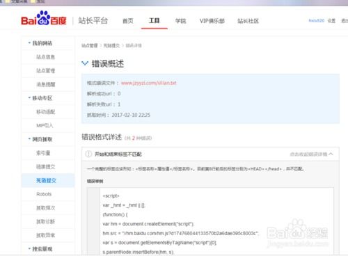Screen dimensions: 348x256
Task: Open the silian.txt error file link
Action: [149, 83]
